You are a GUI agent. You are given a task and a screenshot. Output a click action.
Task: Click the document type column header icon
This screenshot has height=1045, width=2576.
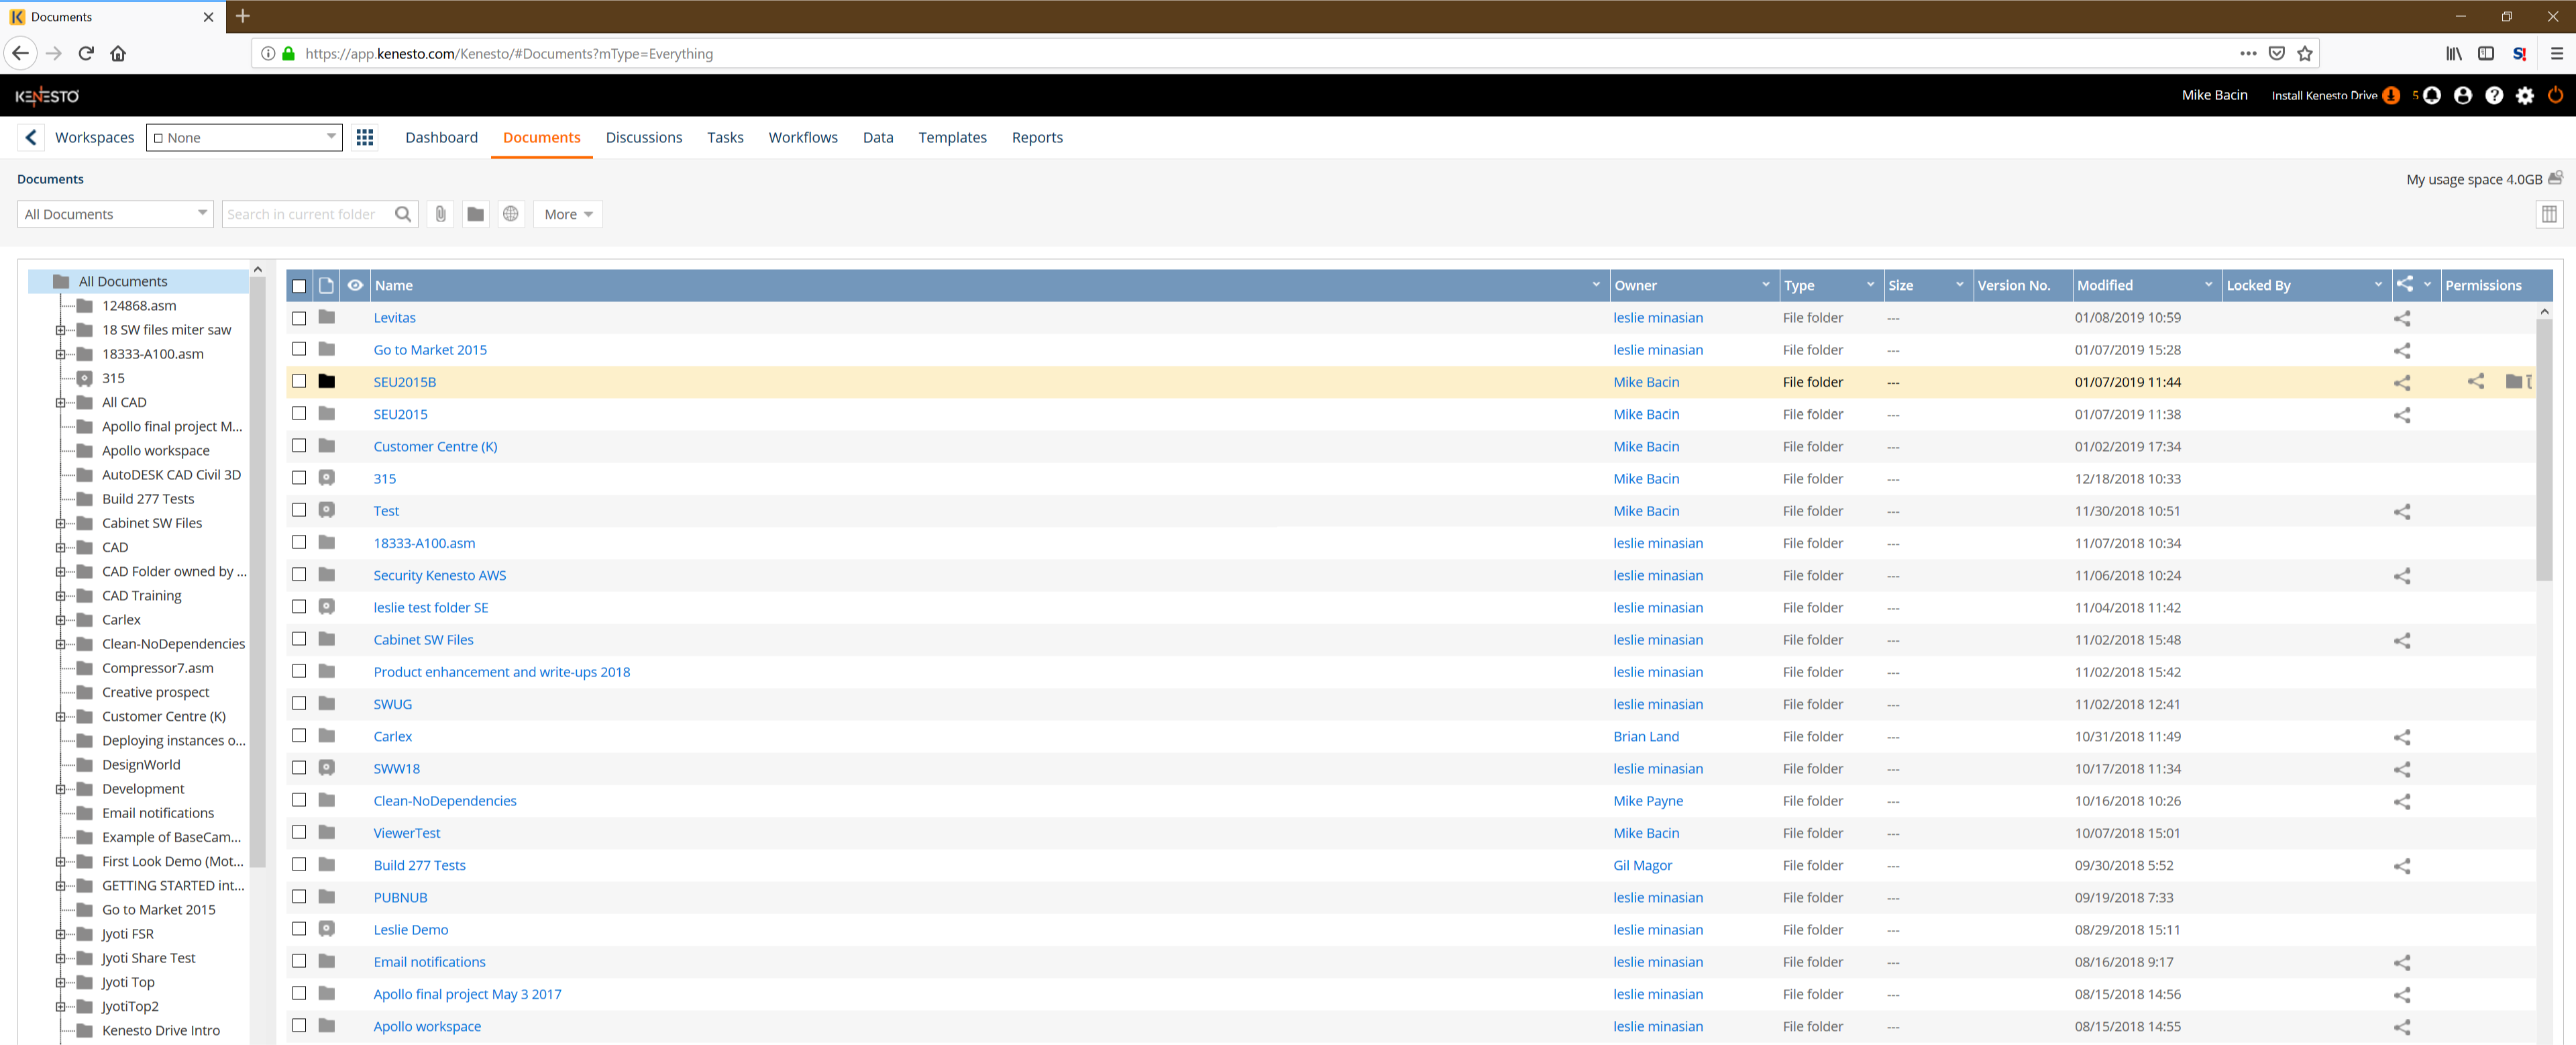pos(326,285)
